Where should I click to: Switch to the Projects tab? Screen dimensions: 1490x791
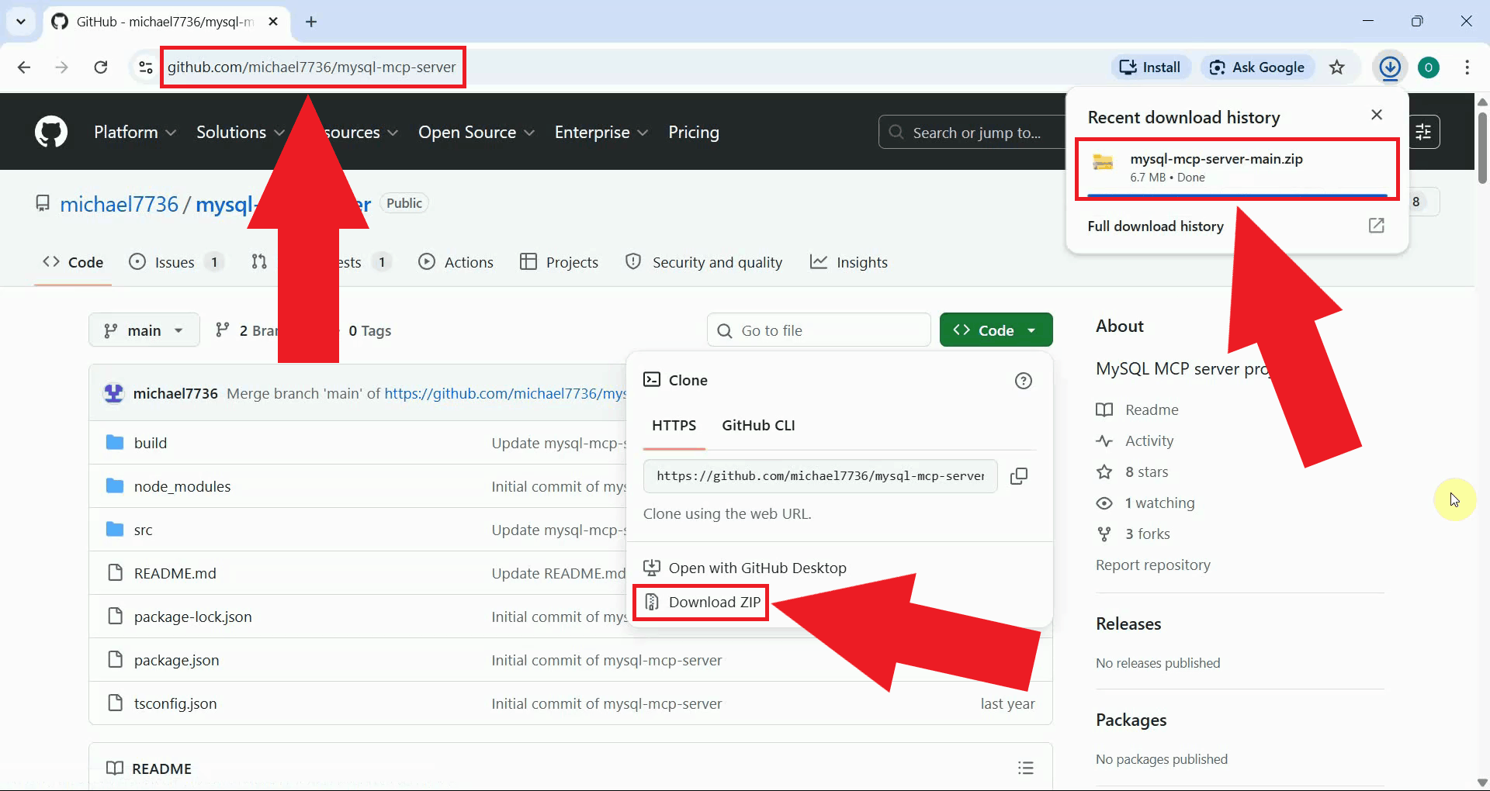[560, 262]
